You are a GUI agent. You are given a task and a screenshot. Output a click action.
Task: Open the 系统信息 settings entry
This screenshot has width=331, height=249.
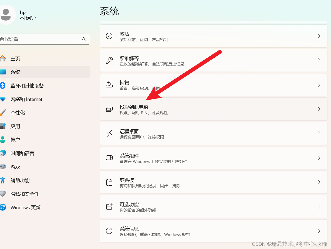click(x=214, y=231)
